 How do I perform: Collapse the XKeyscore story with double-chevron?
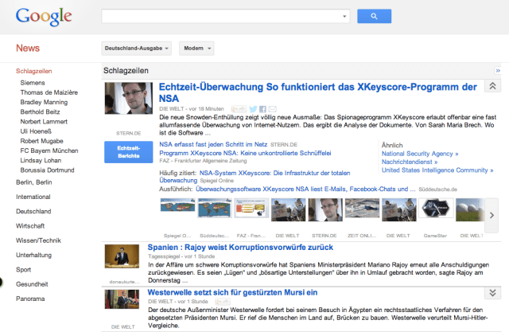[492, 87]
